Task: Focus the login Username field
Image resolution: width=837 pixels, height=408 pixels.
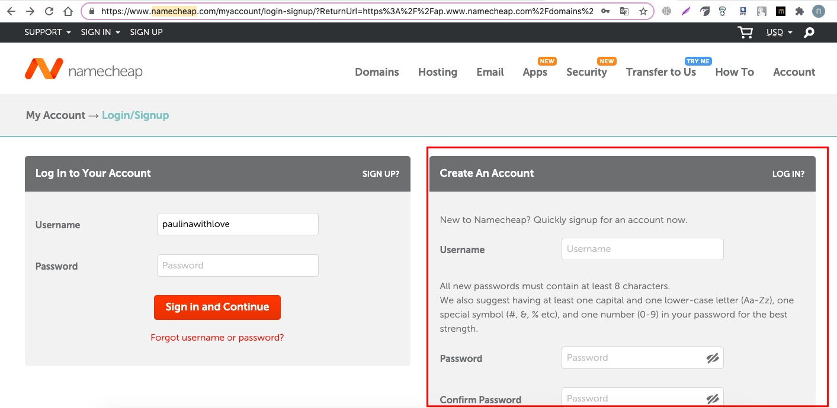Action: [x=238, y=224]
